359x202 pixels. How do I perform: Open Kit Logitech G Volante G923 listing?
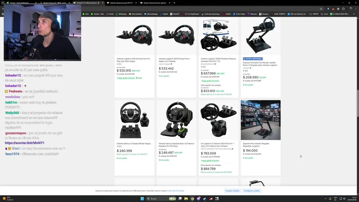(x=217, y=145)
